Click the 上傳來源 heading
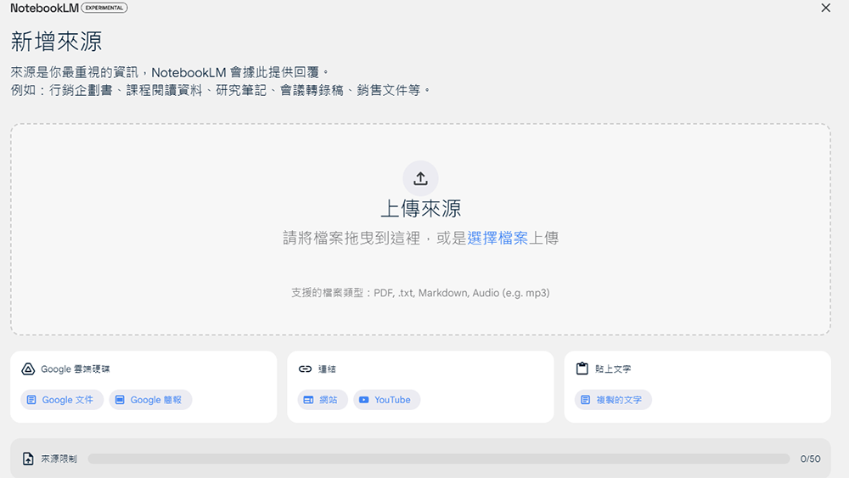Screen dimensions: 849x478 [421, 208]
